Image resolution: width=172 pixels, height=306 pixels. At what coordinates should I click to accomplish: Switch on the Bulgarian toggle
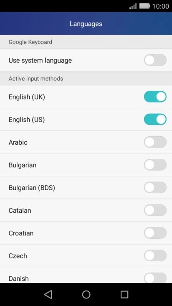click(155, 165)
